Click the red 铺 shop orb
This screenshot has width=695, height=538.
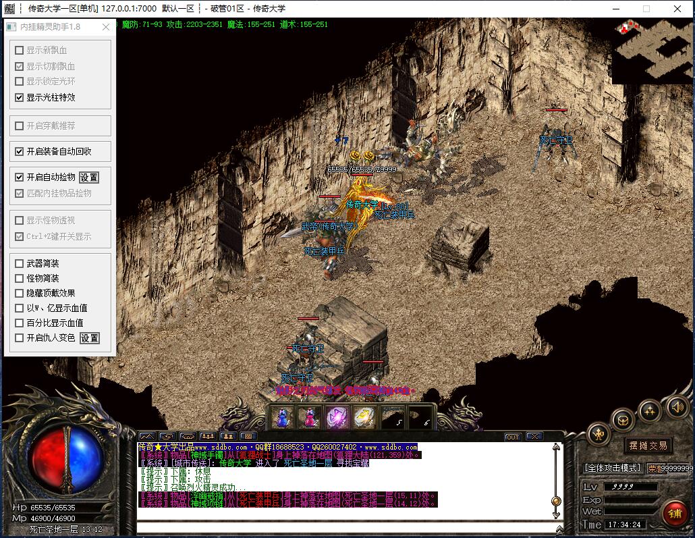coord(675,514)
